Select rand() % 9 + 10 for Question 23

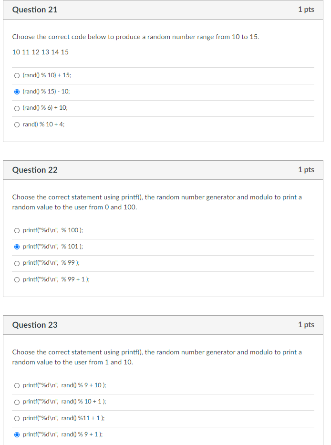click(x=17, y=385)
